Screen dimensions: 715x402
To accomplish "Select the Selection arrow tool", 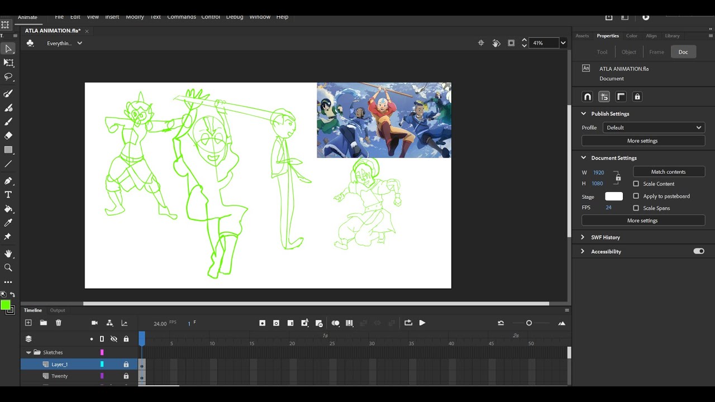I will pos(8,49).
